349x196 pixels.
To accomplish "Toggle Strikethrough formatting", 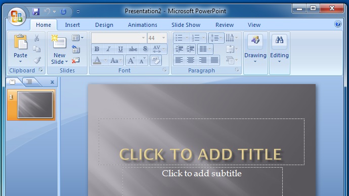I will (x=133, y=49).
